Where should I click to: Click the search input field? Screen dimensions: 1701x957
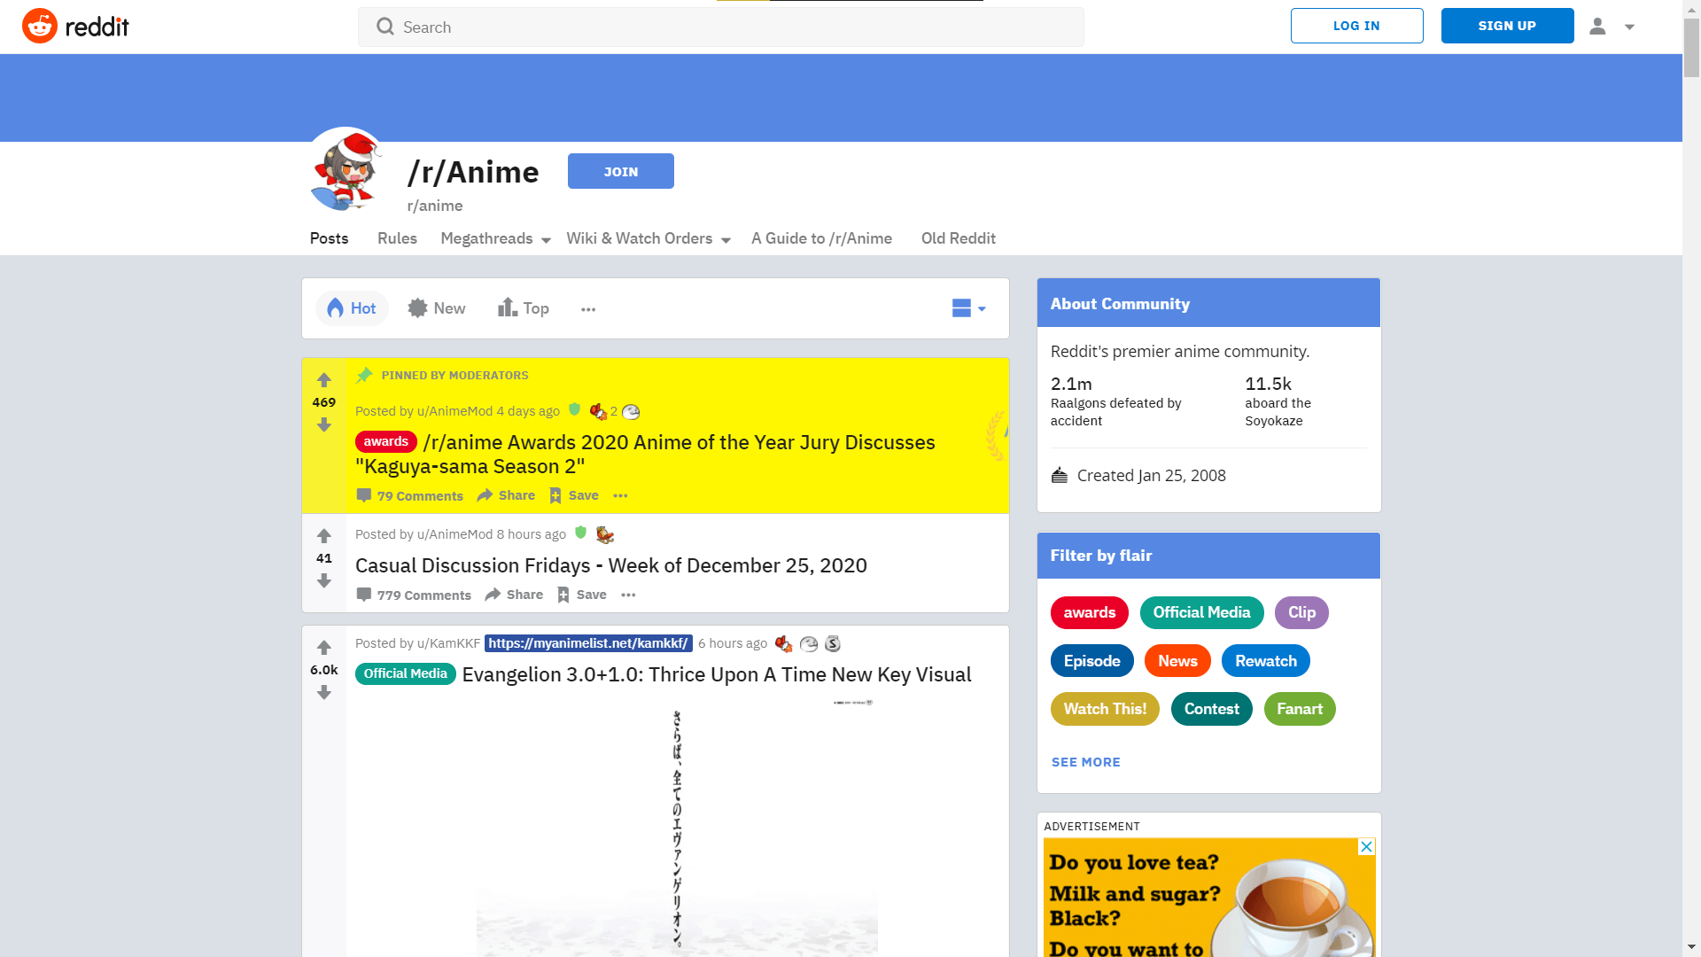click(721, 26)
